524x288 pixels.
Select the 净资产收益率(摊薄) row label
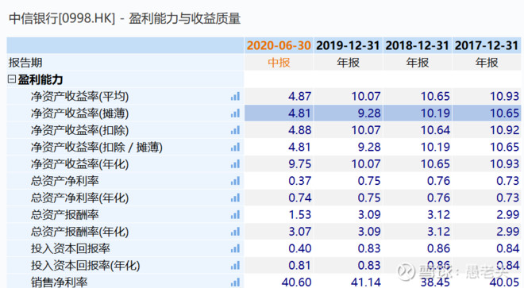coord(79,113)
